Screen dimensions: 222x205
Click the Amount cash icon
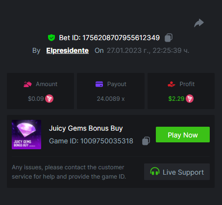(x=27, y=84)
